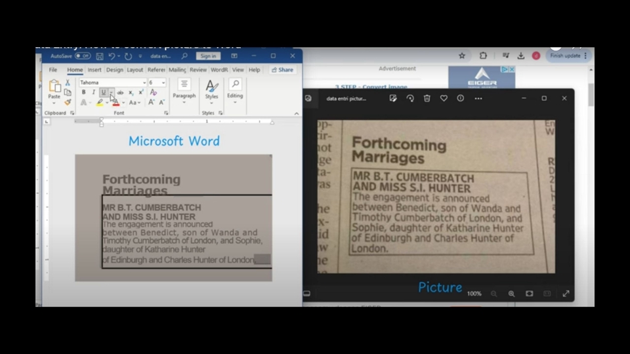Open the Review tab
This screenshot has width=630, height=354.
[x=198, y=70]
